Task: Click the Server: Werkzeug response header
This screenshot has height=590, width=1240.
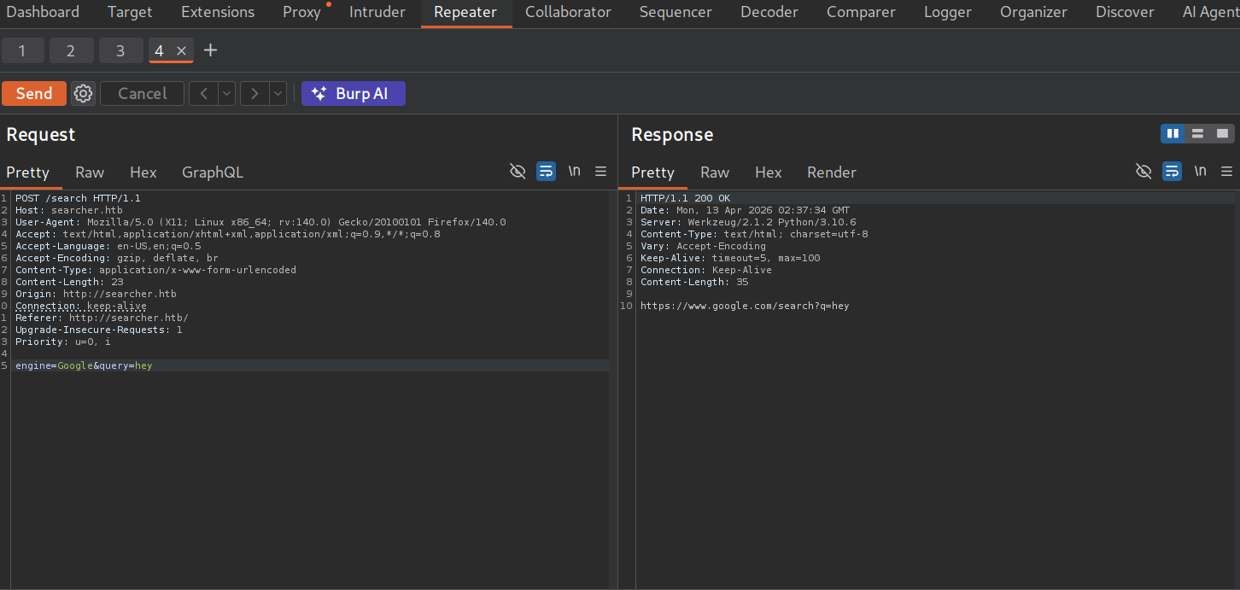Action: [x=748, y=222]
